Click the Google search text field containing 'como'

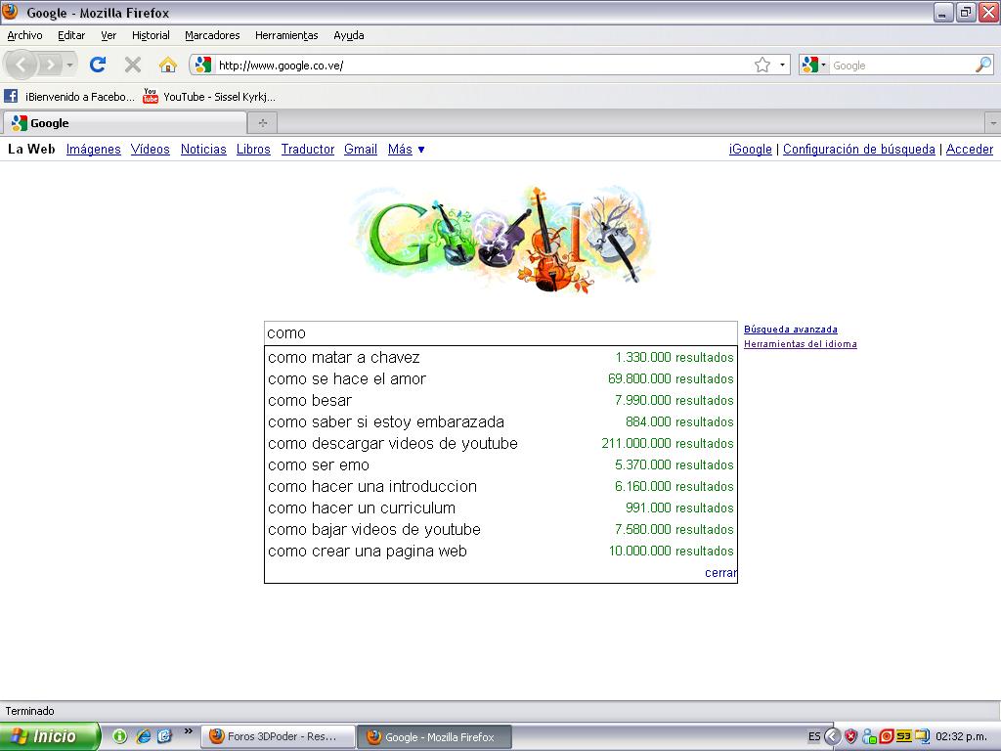[500, 332]
